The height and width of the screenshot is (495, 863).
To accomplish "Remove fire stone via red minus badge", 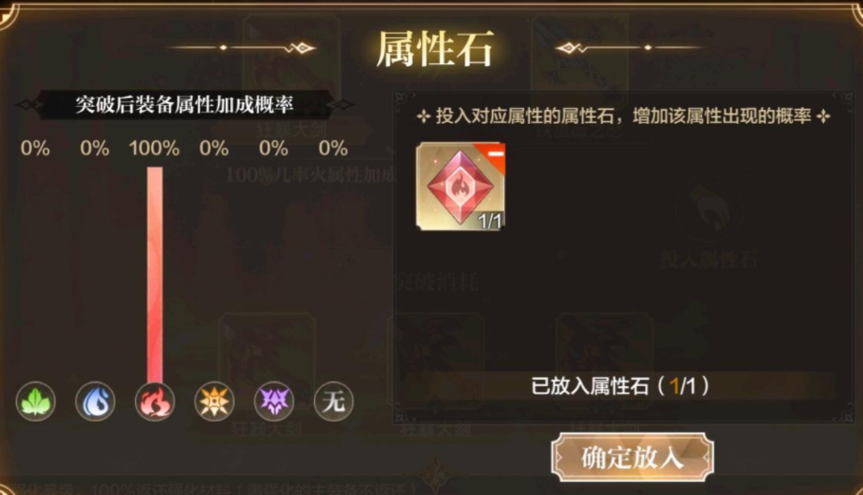I will pos(495,155).
